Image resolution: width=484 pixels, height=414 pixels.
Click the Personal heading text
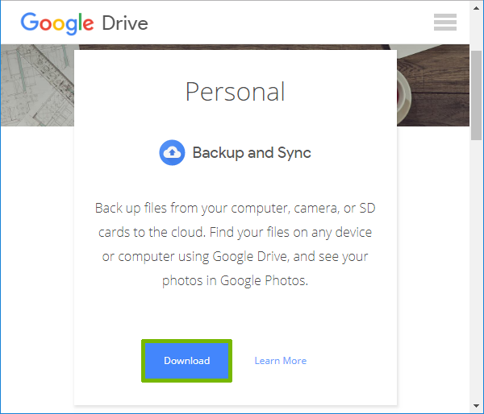[x=235, y=92]
